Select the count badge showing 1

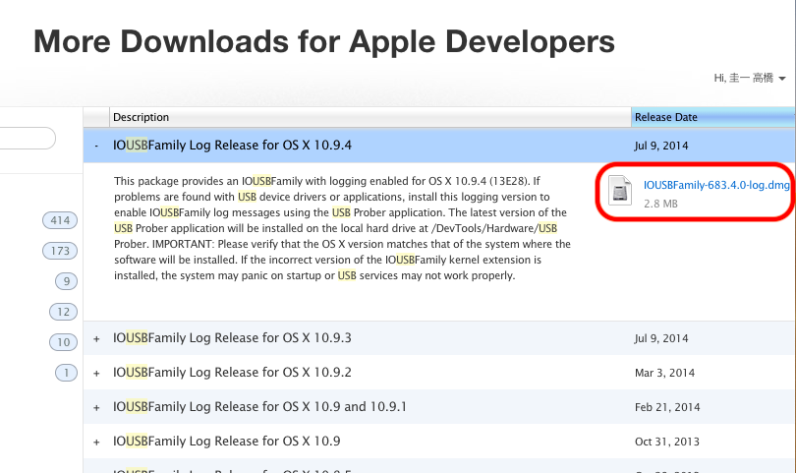coord(66,373)
